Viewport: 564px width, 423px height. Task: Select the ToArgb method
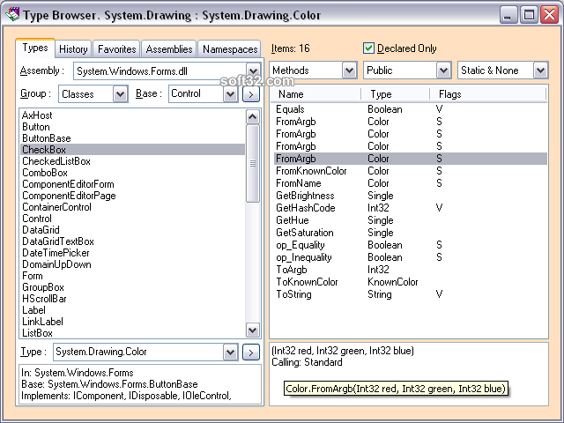click(x=409, y=270)
